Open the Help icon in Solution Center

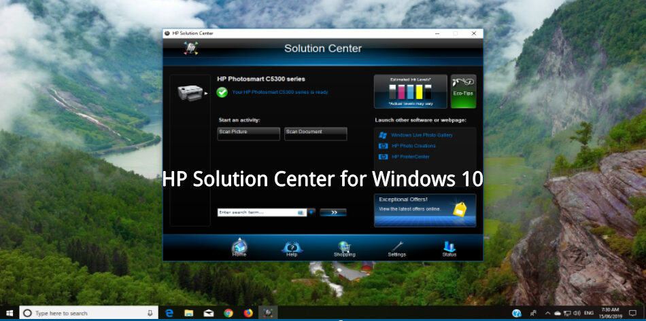pos(292,248)
